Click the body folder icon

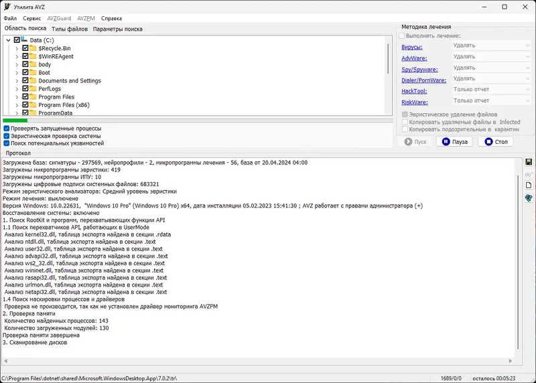pos(33,64)
